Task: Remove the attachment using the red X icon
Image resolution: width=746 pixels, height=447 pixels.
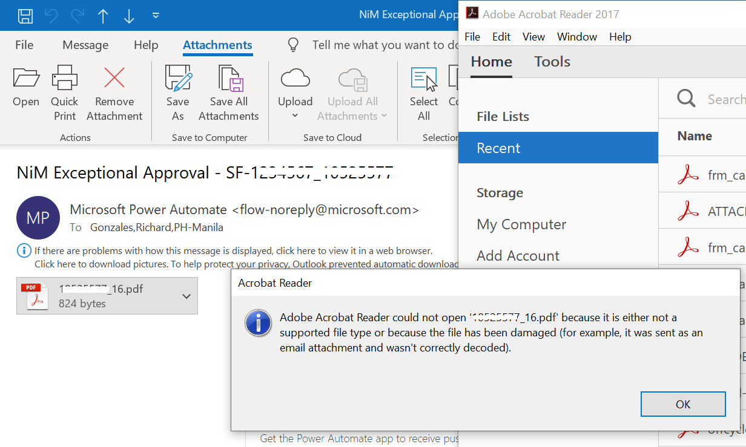Action: pos(114,77)
